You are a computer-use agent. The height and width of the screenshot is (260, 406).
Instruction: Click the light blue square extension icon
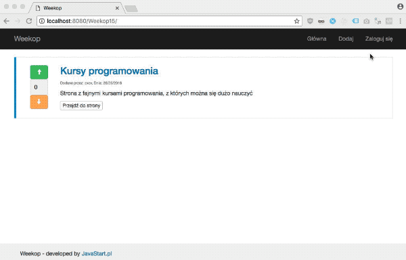click(x=355, y=21)
